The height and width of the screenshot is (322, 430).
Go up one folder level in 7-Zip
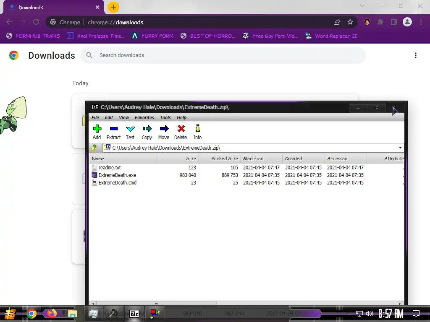94,148
